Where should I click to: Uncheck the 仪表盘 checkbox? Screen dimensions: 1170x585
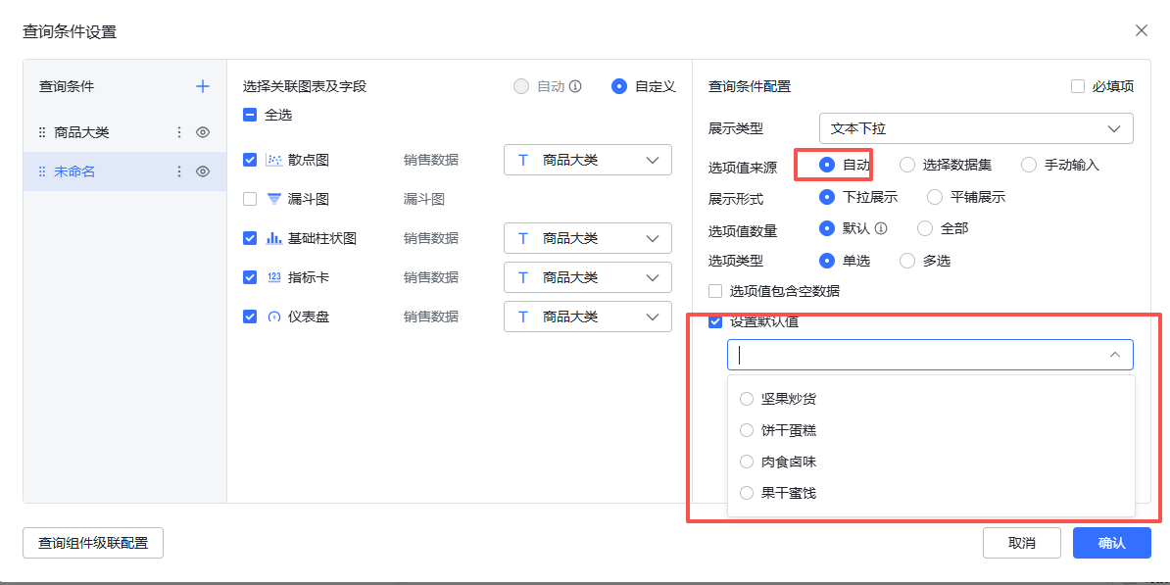click(x=250, y=317)
